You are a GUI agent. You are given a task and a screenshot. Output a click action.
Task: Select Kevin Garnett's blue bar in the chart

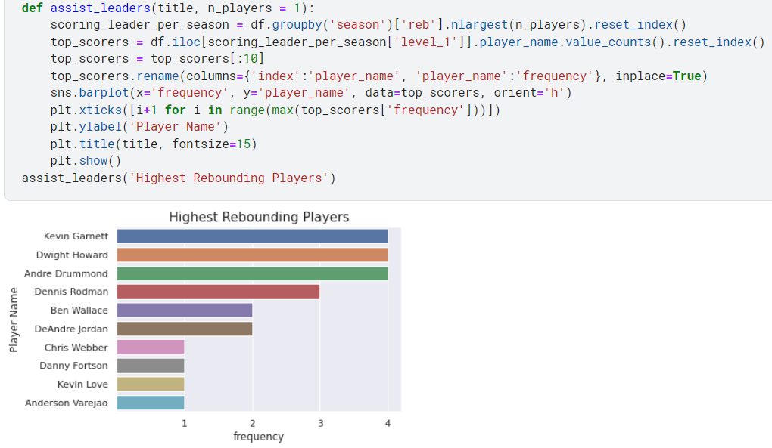250,236
